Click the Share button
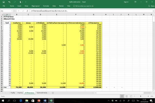155x103 pixels. point(151,6)
